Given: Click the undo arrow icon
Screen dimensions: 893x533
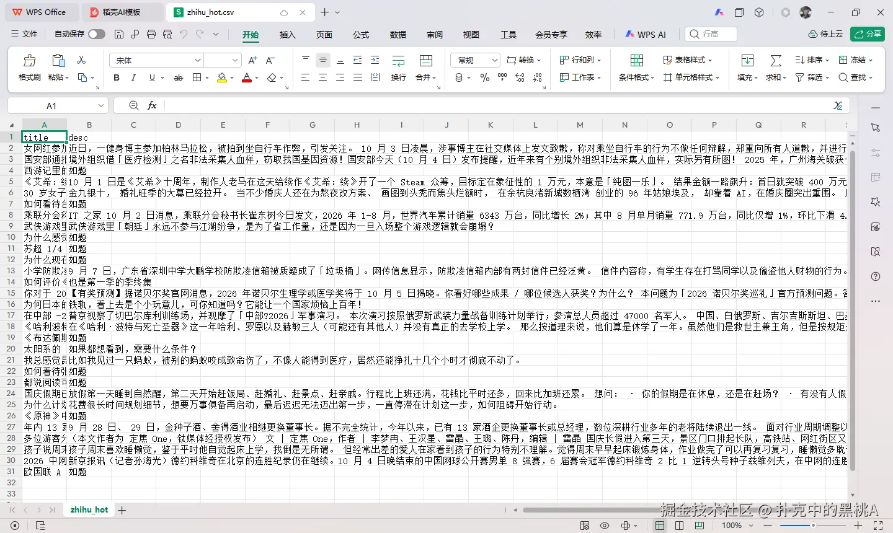Looking at the screenshot, I should (x=184, y=34).
